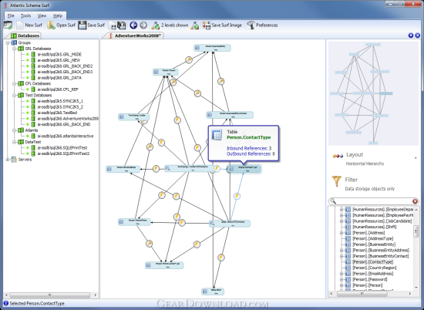This screenshot has width=424, height=310.
Task: Select ai-ssdb\sql2k8.atlantisinteractive database
Action: [x=66, y=136]
